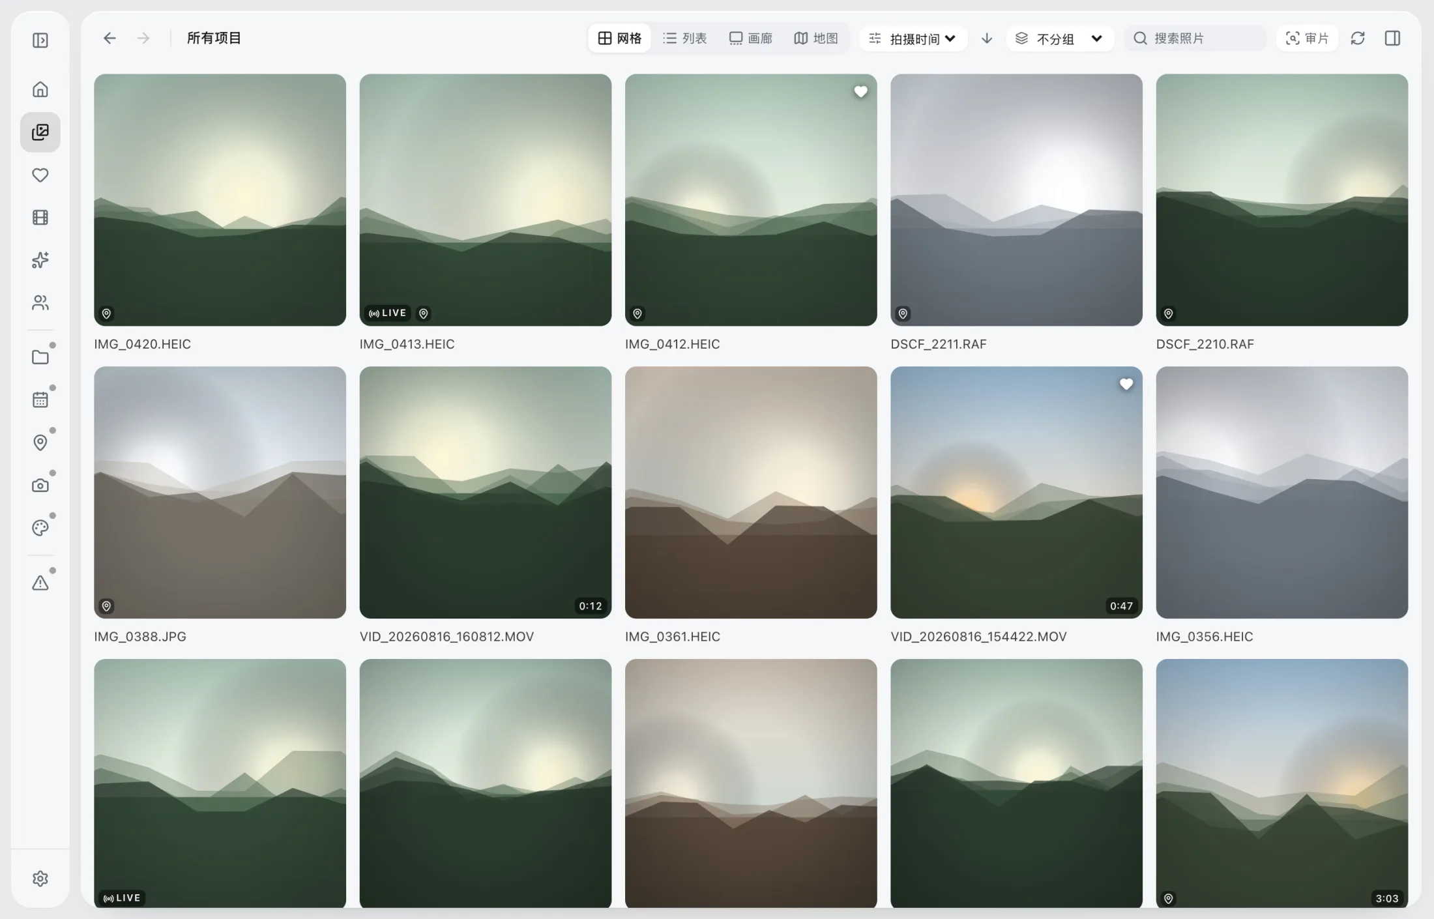
Task: Select the DSCF_2211.RAF thumbnail
Action: pyautogui.click(x=1016, y=199)
